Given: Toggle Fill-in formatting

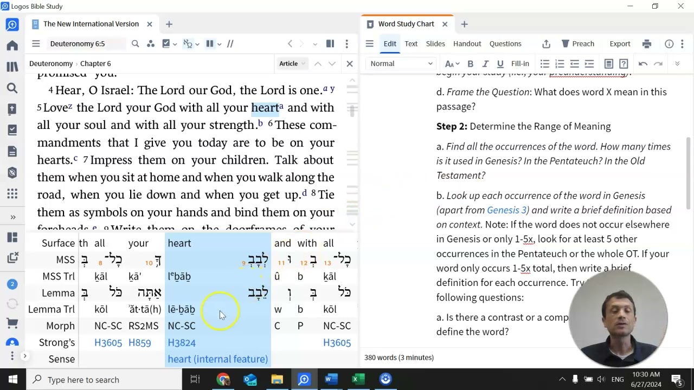Looking at the screenshot, I should pyautogui.click(x=520, y=63).
